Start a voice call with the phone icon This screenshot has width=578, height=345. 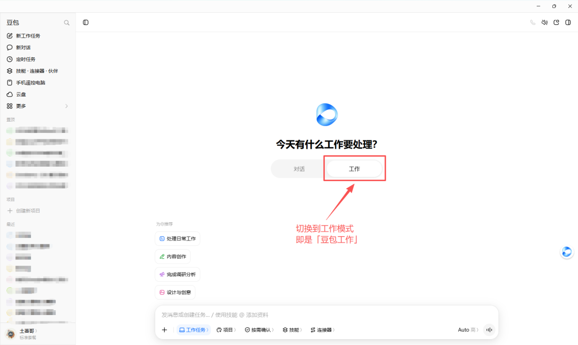coord(533,22)
